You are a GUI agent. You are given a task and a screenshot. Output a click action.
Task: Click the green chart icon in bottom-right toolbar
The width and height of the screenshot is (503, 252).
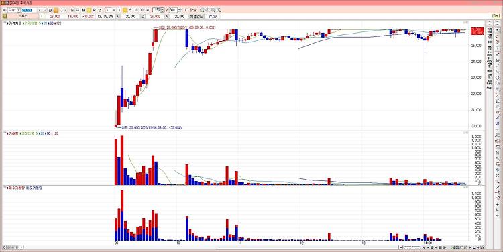pyautogui.click(x=453, y=247)
